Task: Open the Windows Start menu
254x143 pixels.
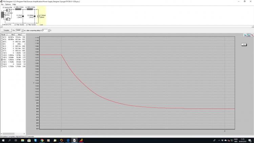Action: click(3, 140)
